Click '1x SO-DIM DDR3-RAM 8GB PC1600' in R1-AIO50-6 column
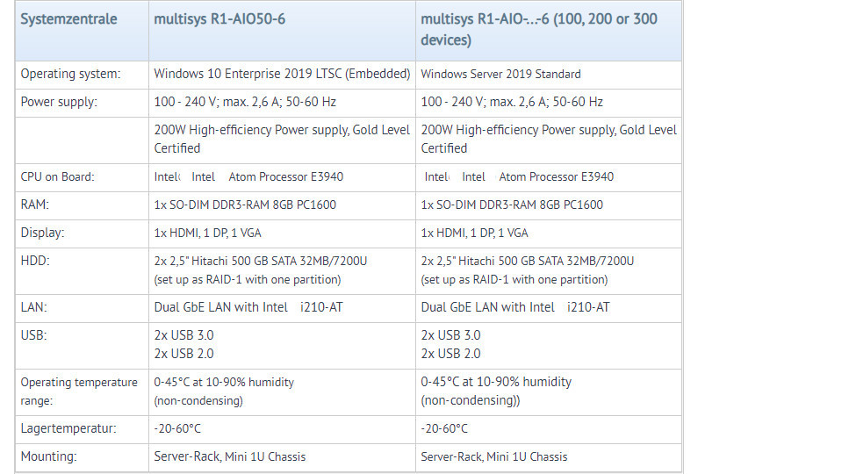The image size is (849, 474). [x=245, y=205]
